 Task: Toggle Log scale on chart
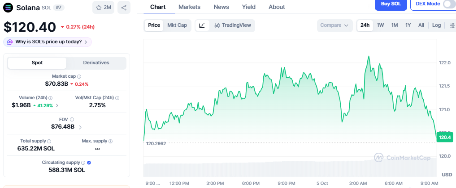436,25
